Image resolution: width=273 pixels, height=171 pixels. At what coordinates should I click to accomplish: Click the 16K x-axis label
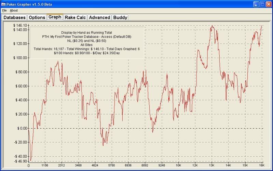[x=261, y=165]
